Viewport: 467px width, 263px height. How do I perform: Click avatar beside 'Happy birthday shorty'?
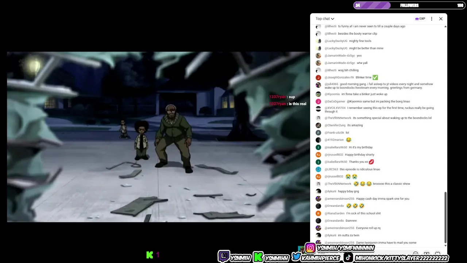click(318, 155)
